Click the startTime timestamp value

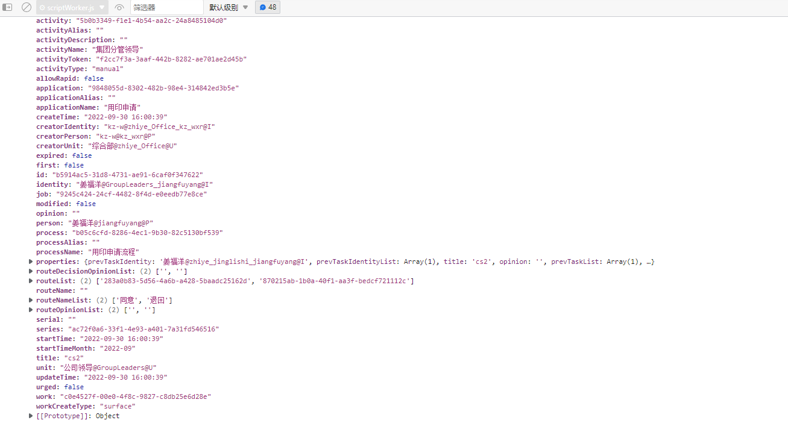[121, 339]
